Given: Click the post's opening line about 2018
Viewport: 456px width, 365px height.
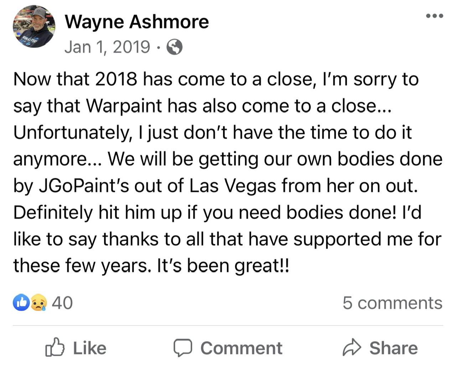Looking at the screenshot, I should (x=216, y=79).
